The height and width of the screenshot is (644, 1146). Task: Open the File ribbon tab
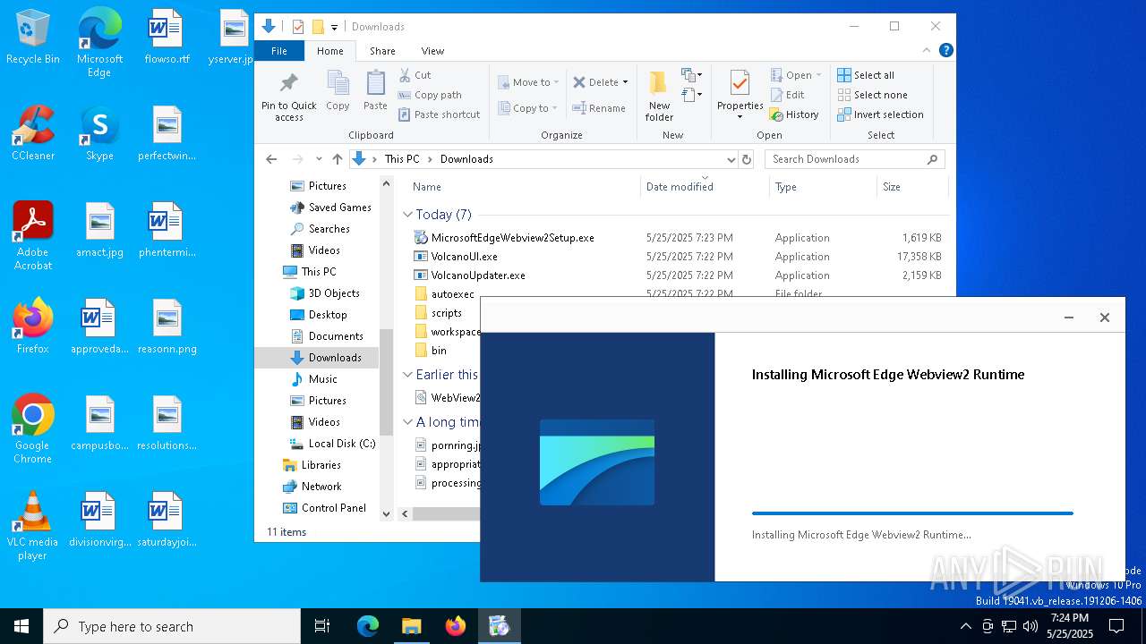pyautogui.click(x=279, y=51)
